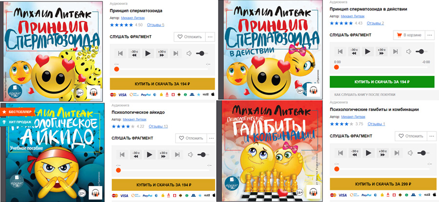Toggle Отложить for Психологические гамбиты и комбинации
This screenshot has width=439, height=202.
pos(411,136)
